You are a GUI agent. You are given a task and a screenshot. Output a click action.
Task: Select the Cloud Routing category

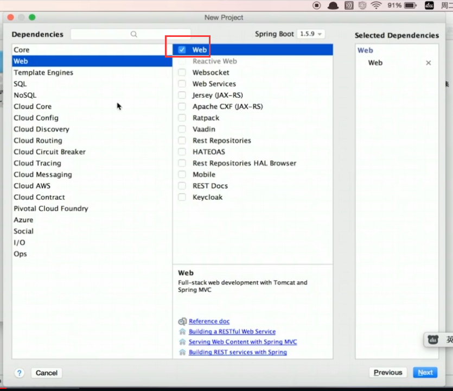pos(92,140)
